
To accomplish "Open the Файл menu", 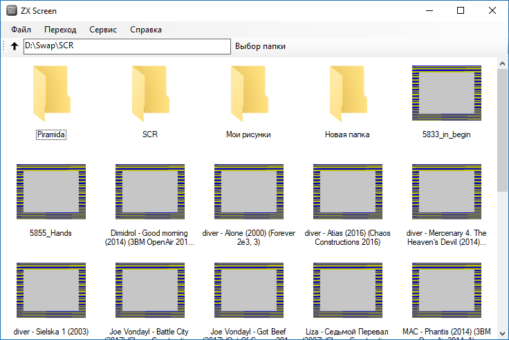I will pos(21,30).
